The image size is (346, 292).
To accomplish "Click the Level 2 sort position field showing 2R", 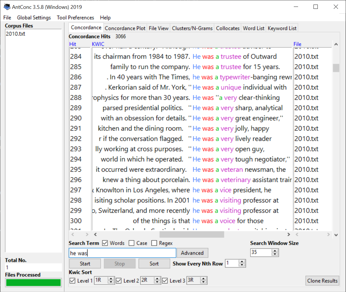I will [x=147, y=280].
